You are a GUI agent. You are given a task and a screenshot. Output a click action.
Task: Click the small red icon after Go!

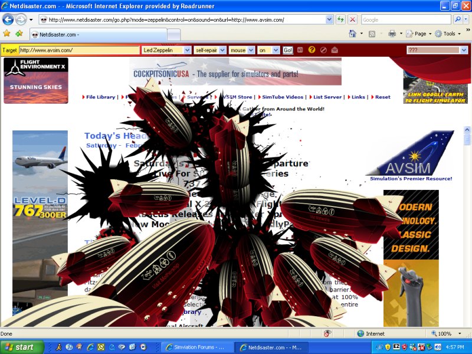[x=300, y=50]
